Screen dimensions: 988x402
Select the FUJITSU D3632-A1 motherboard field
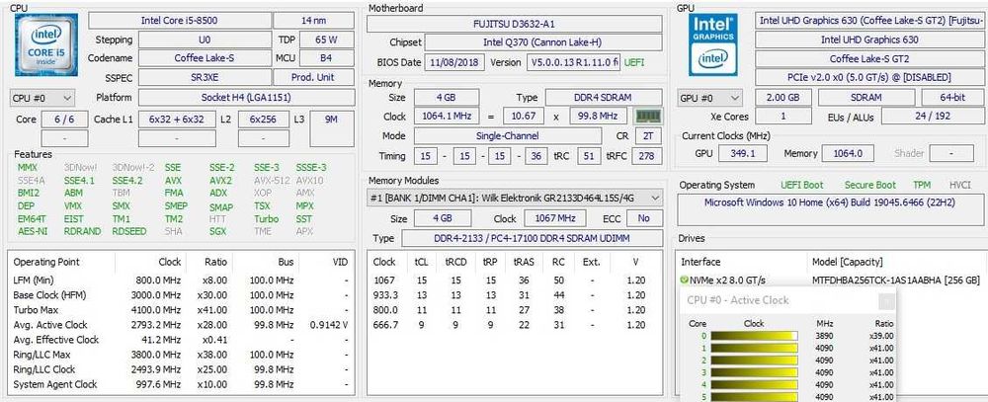514,24
